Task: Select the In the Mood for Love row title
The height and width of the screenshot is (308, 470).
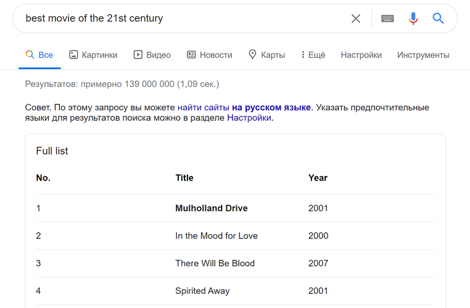Action: 216,235
